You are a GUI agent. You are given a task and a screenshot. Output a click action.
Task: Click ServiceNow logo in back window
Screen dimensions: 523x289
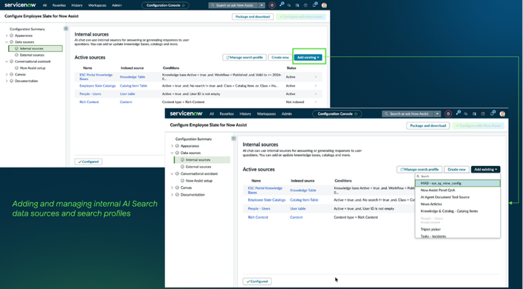coord(20,5)
